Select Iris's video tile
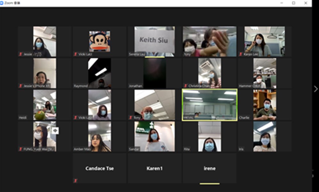 pos(265,136)
